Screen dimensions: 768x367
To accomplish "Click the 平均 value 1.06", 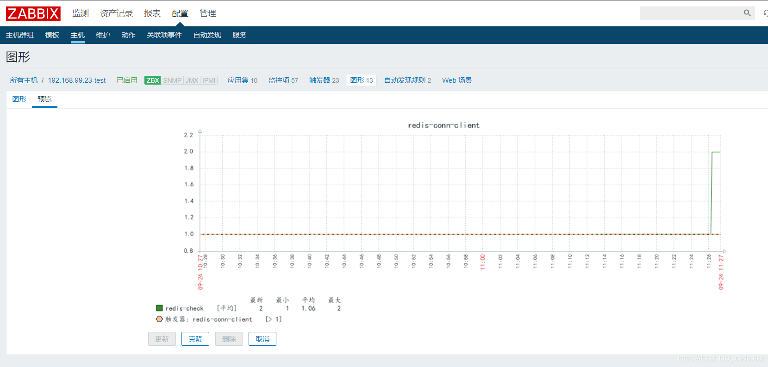I will 308,308.
